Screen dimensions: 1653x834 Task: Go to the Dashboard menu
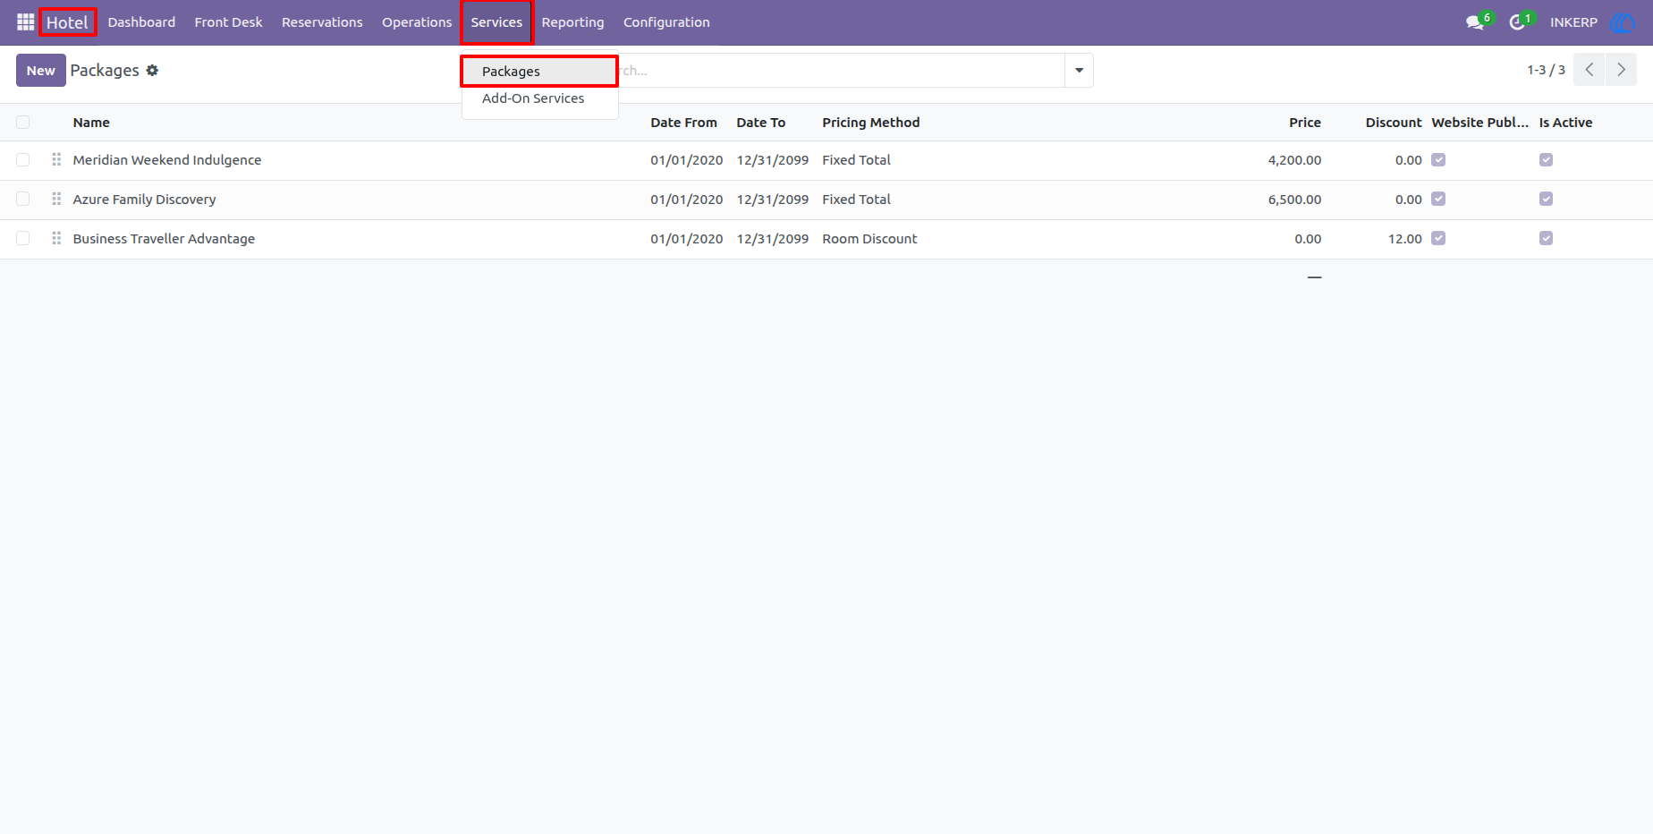pyautogui.click(x=141, y=22)
